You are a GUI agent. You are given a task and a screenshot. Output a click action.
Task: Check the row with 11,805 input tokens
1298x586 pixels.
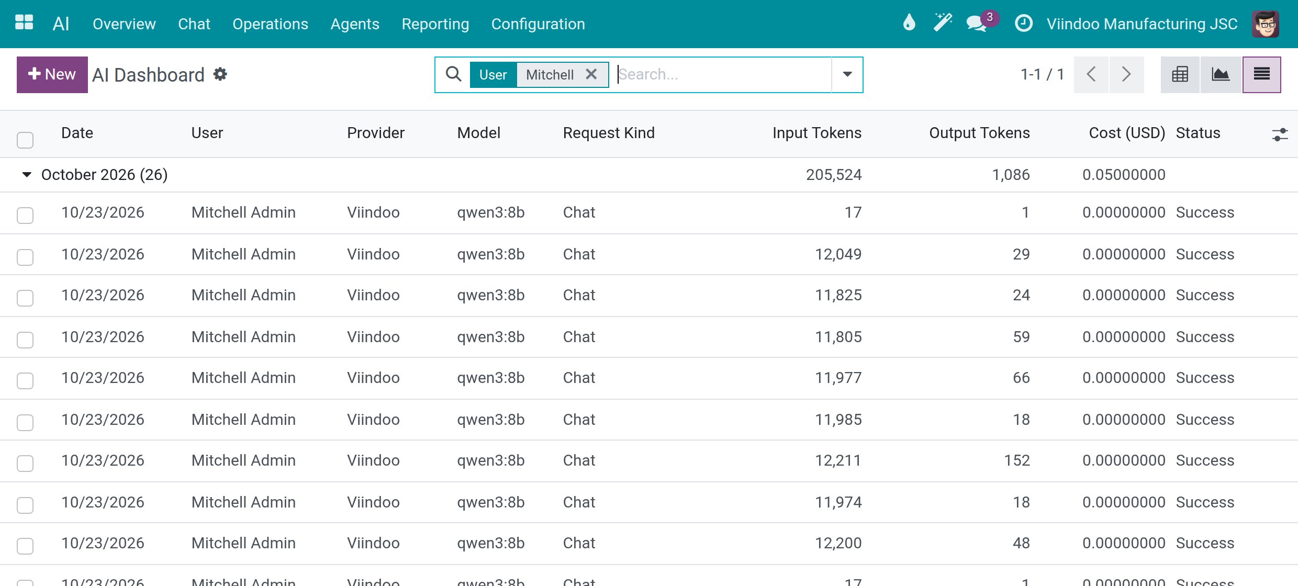[25, 340]
